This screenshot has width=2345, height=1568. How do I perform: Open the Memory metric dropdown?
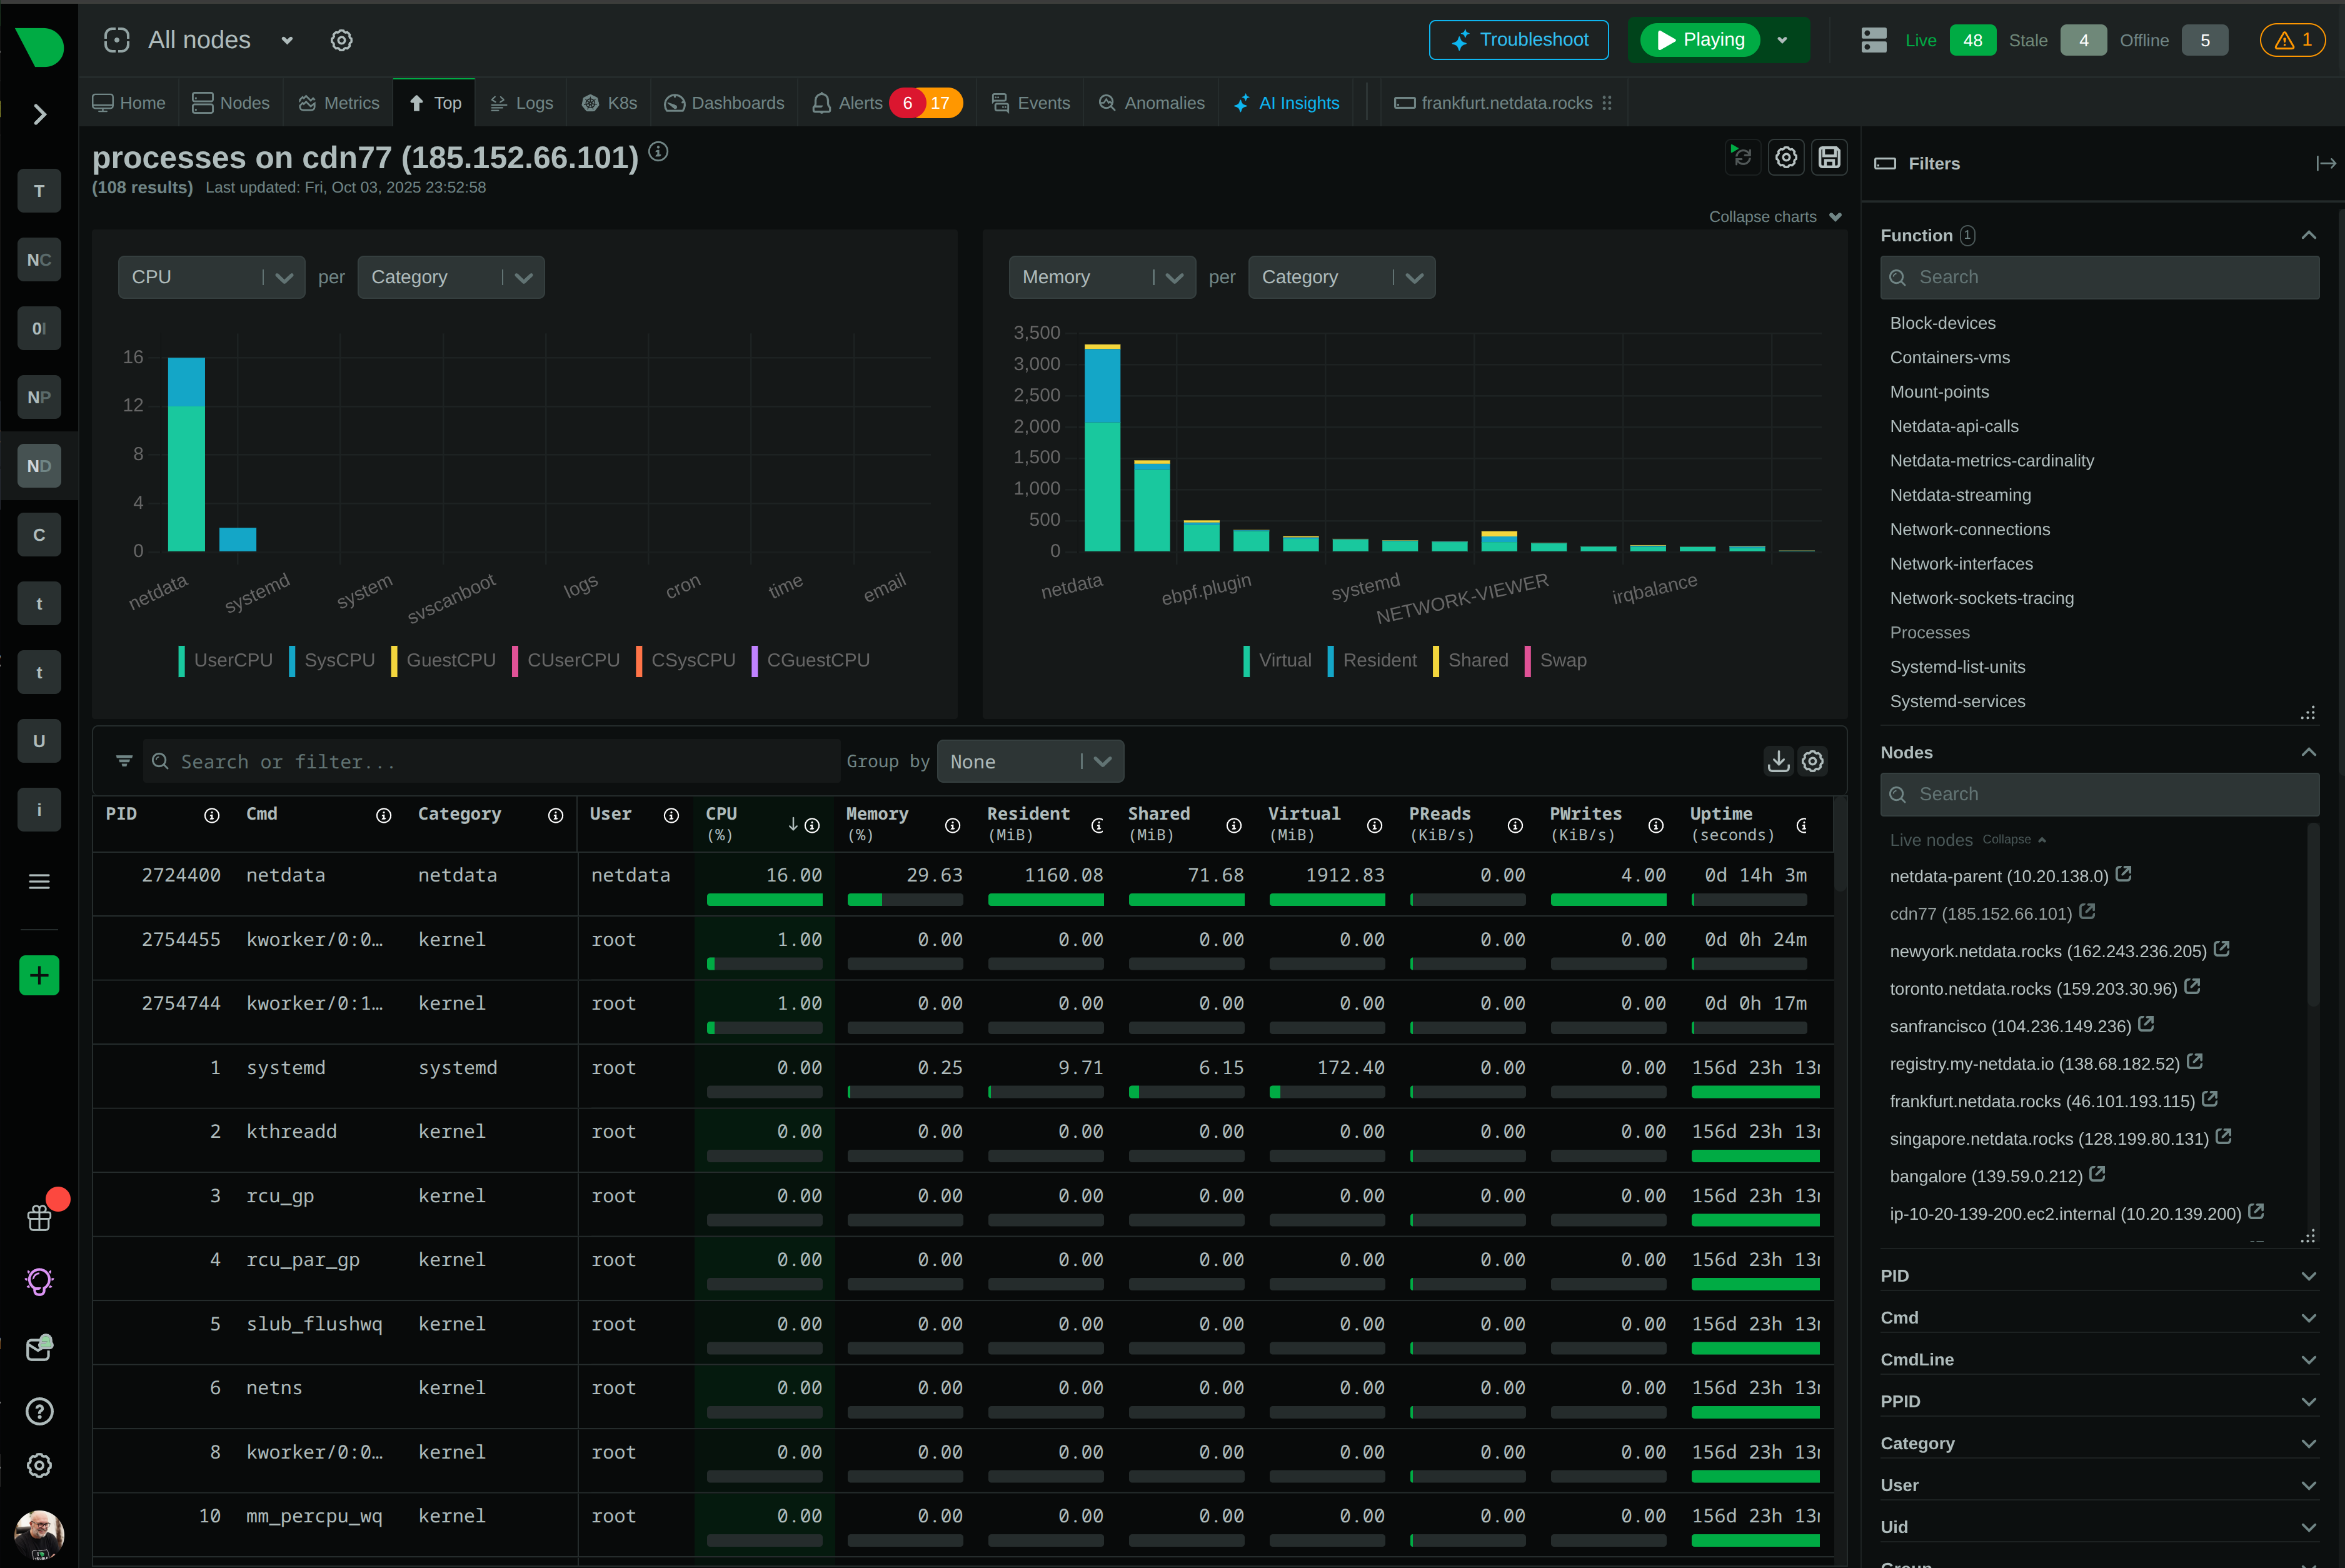click(1100, 277)
